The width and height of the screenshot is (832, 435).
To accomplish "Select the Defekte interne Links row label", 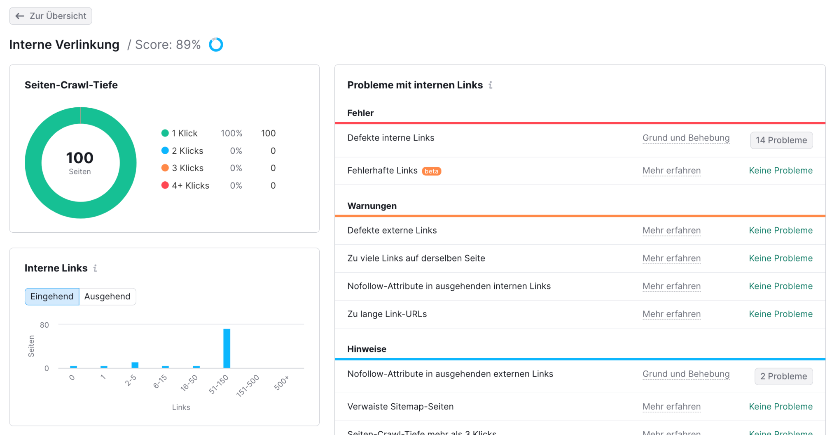I will tap(390, 138).
